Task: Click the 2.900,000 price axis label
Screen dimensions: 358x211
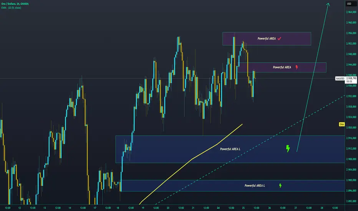Action: click(x=351, y=180)
